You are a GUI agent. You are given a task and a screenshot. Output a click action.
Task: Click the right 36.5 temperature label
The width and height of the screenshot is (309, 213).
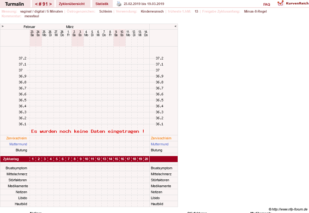159,100
